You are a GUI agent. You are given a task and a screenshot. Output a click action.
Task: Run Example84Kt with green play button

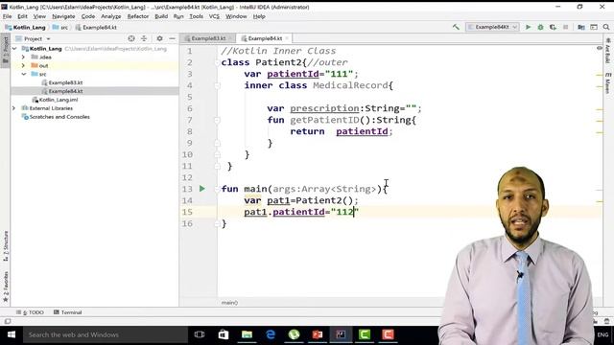529,27
